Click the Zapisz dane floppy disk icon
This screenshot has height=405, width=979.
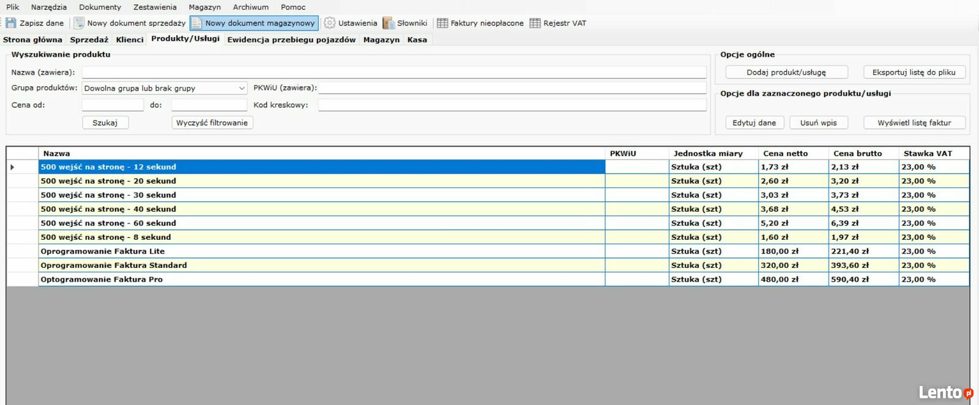(x=11, y=23)
